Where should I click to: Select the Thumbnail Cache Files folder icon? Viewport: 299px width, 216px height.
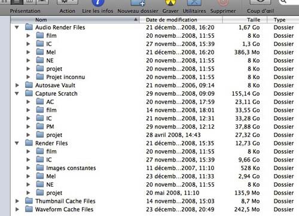[29, 200]
